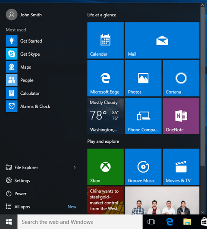Click the Start menu scrollbar down arrow
Viewport: 207px width, 229px height.
202,212
